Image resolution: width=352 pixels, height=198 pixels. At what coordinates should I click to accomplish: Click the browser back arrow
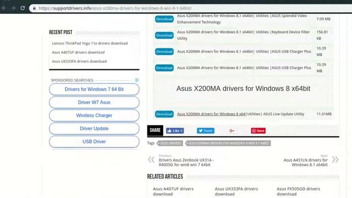(4, 8)
